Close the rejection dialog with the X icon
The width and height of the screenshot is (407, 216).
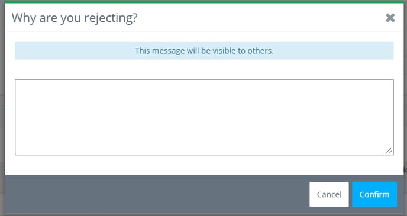[x=390, y=18]
